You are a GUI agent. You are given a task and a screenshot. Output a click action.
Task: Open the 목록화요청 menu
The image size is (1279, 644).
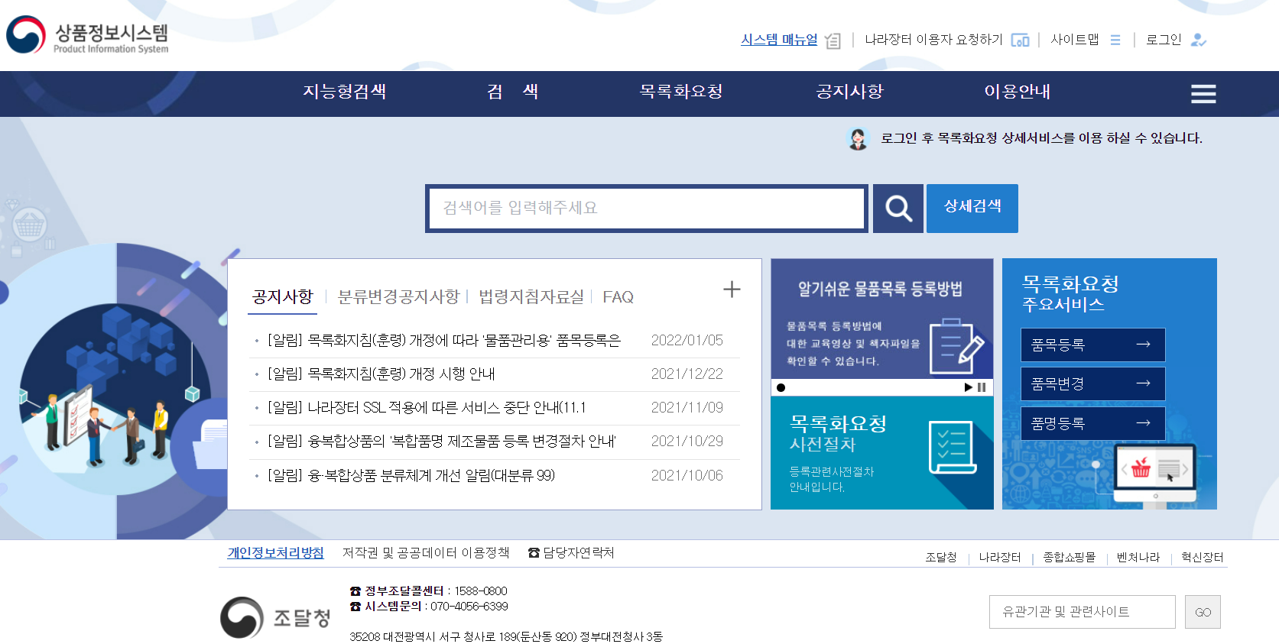pos(681,92)
